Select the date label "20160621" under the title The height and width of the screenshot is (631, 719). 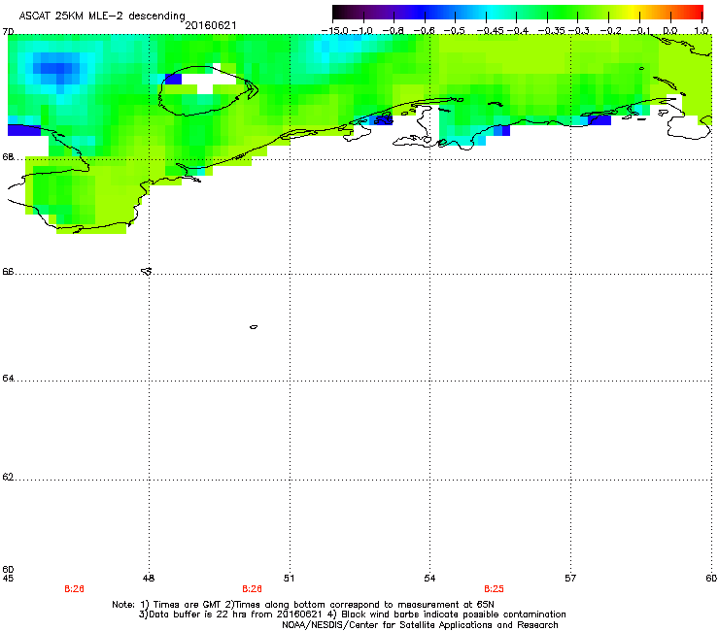point(211,25)
